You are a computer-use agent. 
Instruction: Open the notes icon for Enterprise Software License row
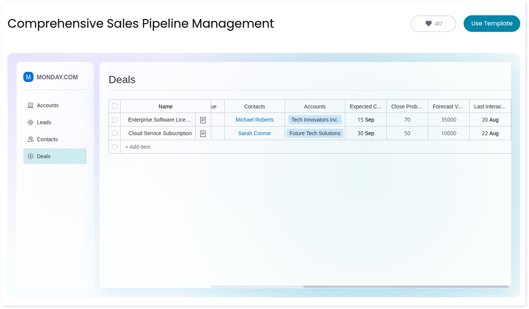203,120
